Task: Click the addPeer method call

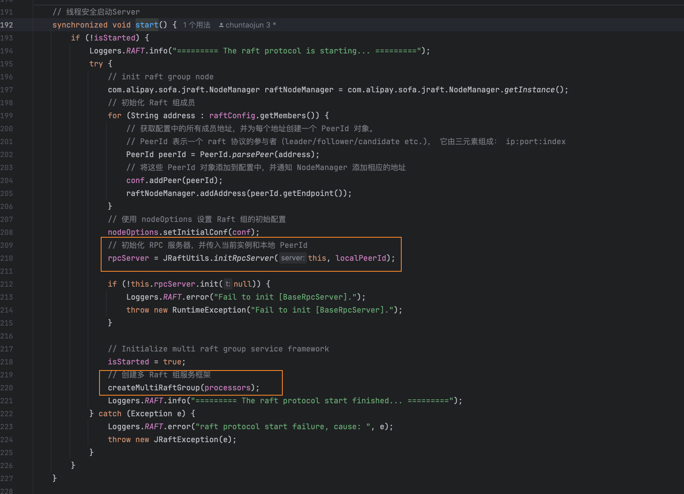Action: tap(165, 181)
